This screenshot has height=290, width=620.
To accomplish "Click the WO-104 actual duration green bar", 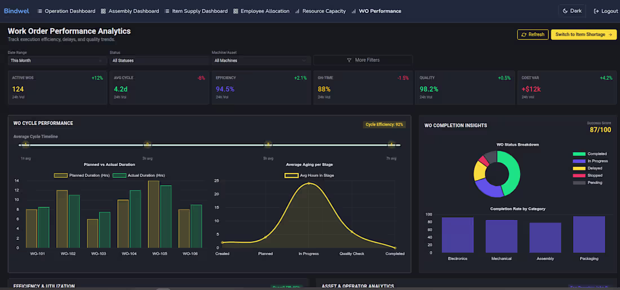I will click(135, 219).
